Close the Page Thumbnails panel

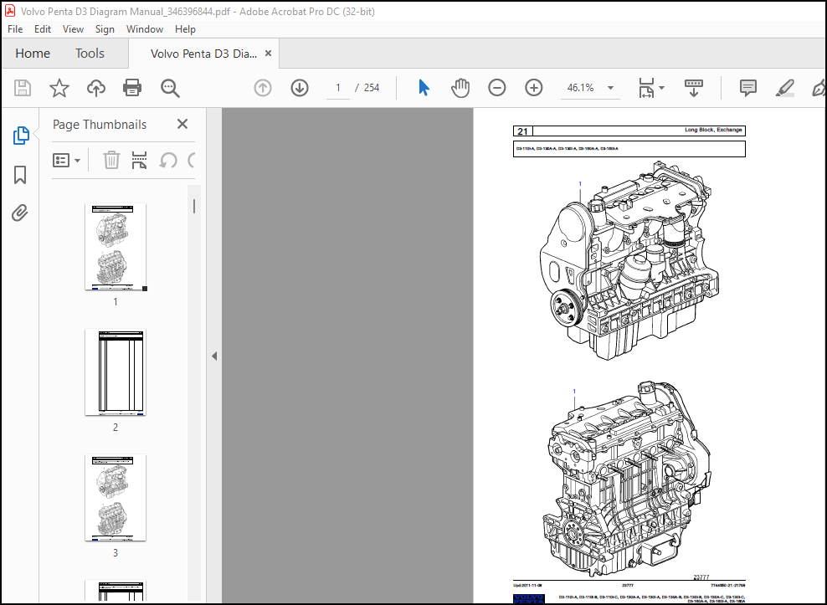182,124
